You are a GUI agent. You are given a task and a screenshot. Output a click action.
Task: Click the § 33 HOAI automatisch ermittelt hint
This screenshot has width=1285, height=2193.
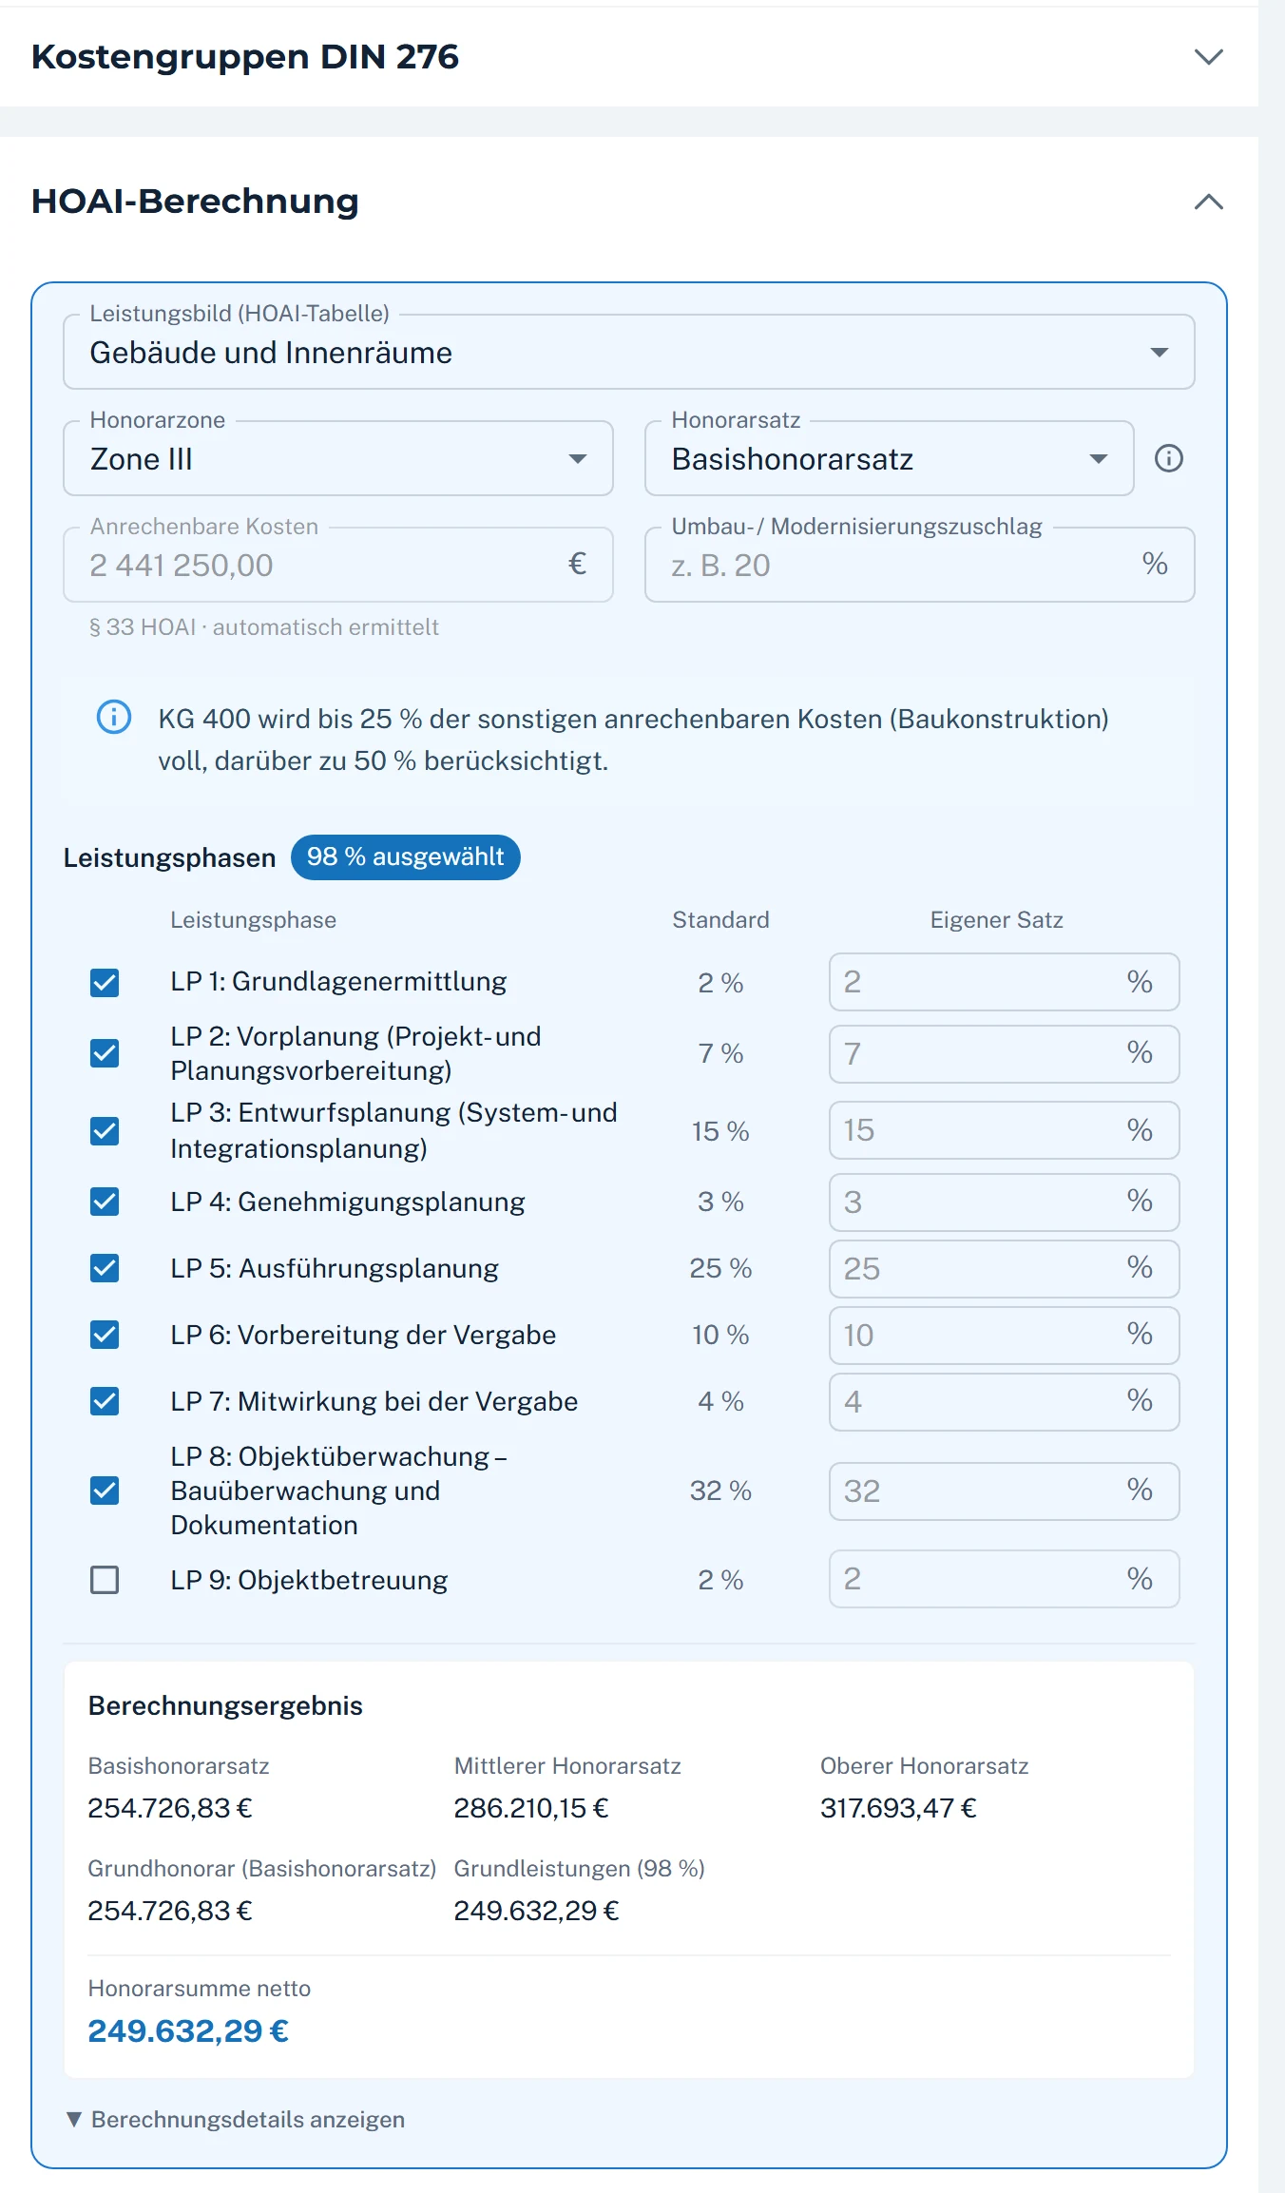[x=263, y=626]
